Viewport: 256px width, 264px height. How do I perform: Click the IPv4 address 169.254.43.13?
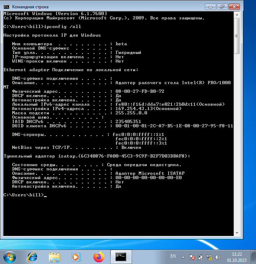[x=134, y=109]
